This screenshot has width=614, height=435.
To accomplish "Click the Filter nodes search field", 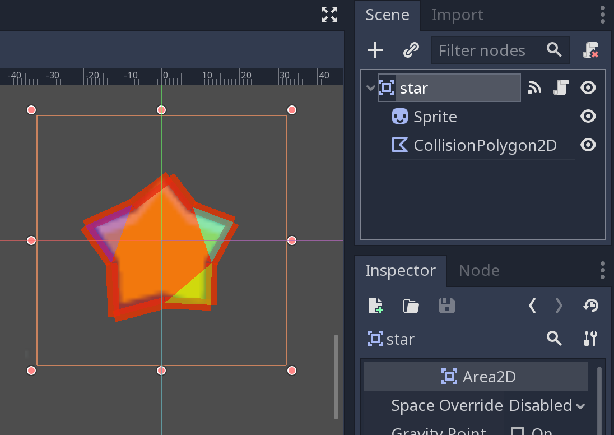I will (x=500, y=50).
